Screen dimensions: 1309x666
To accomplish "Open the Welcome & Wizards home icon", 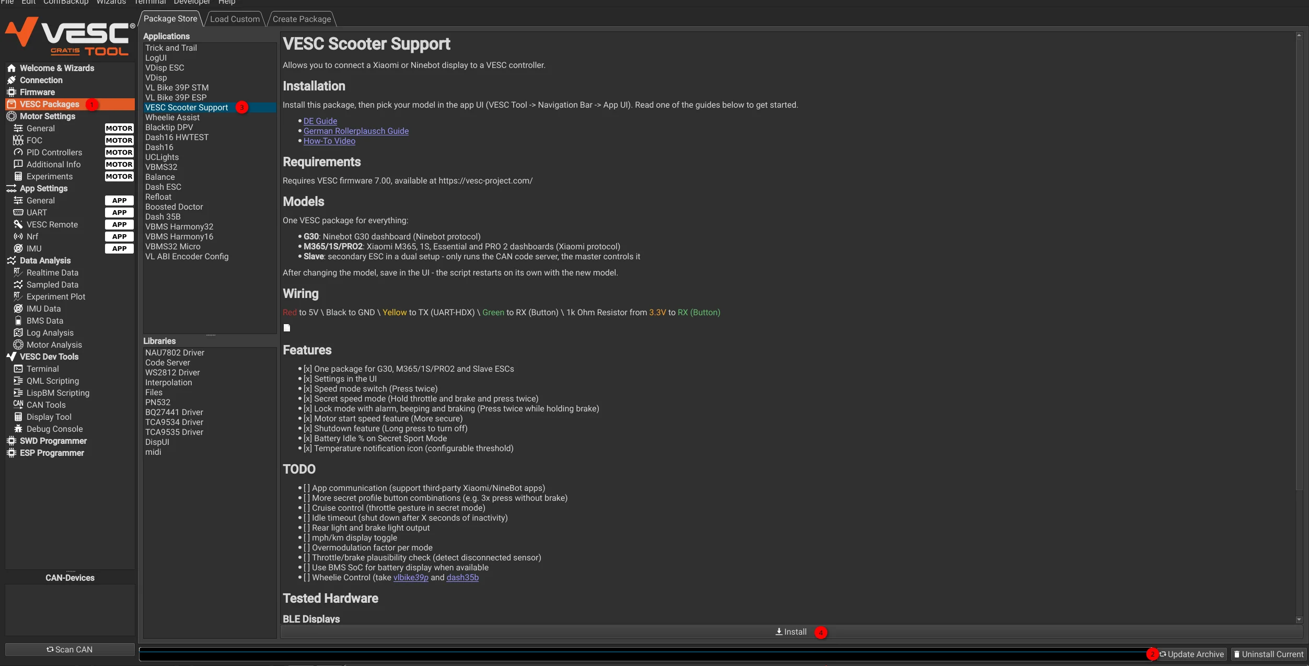I will [x=11, y=68].
